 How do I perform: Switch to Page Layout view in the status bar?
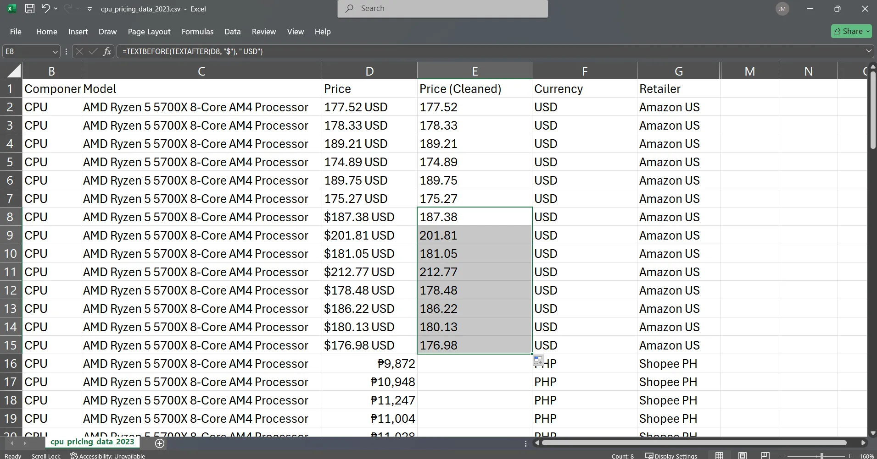pos(743,456)
